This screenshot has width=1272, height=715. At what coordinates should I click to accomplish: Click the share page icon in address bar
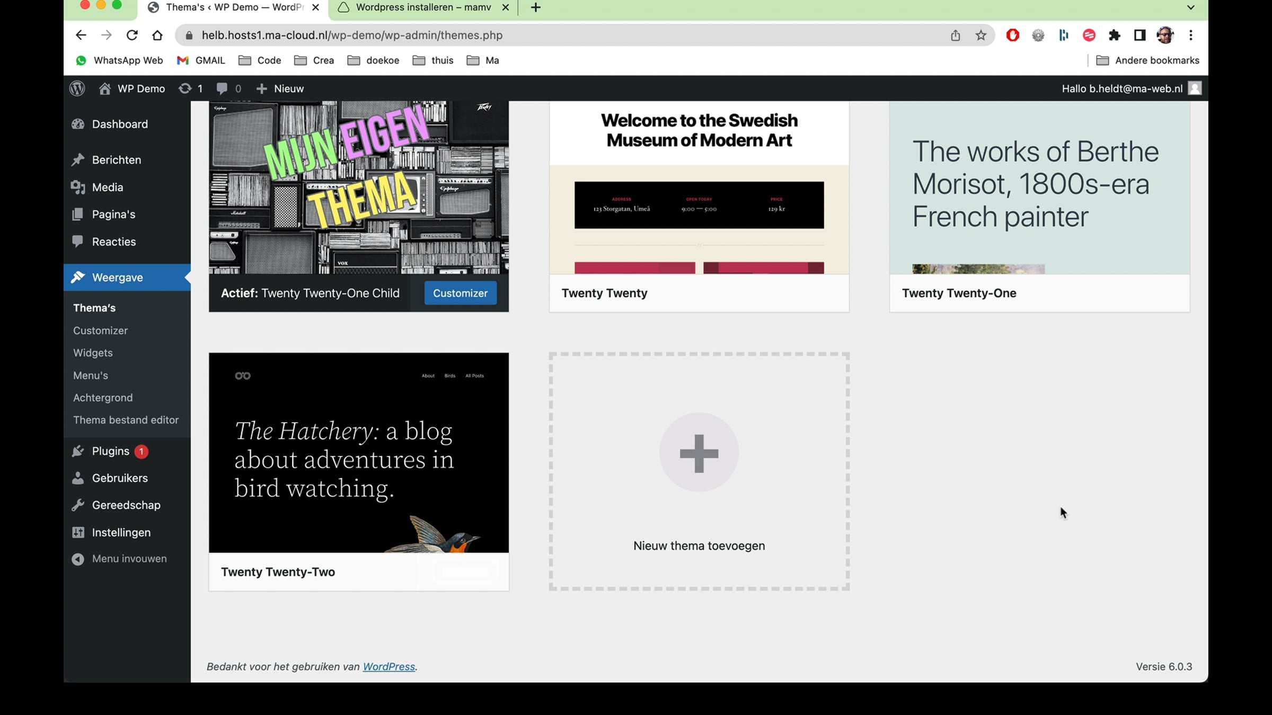(x=955, y=35)
